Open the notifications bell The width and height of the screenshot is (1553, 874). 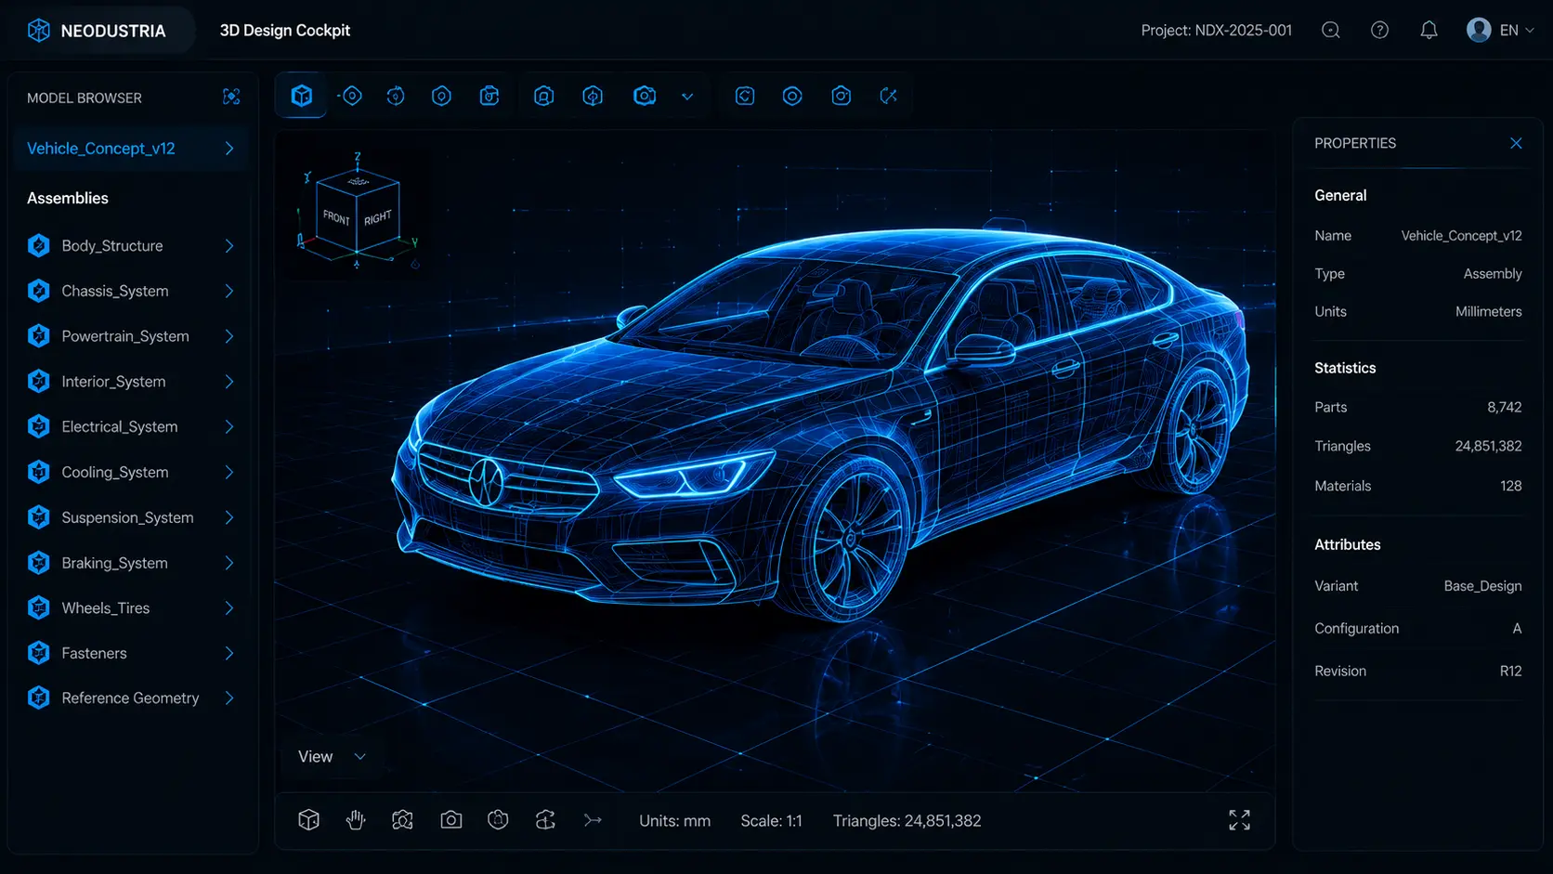point(1429,31)
